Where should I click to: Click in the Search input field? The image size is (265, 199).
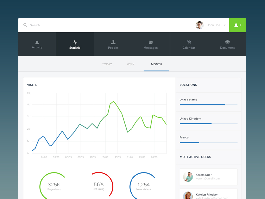99,25
